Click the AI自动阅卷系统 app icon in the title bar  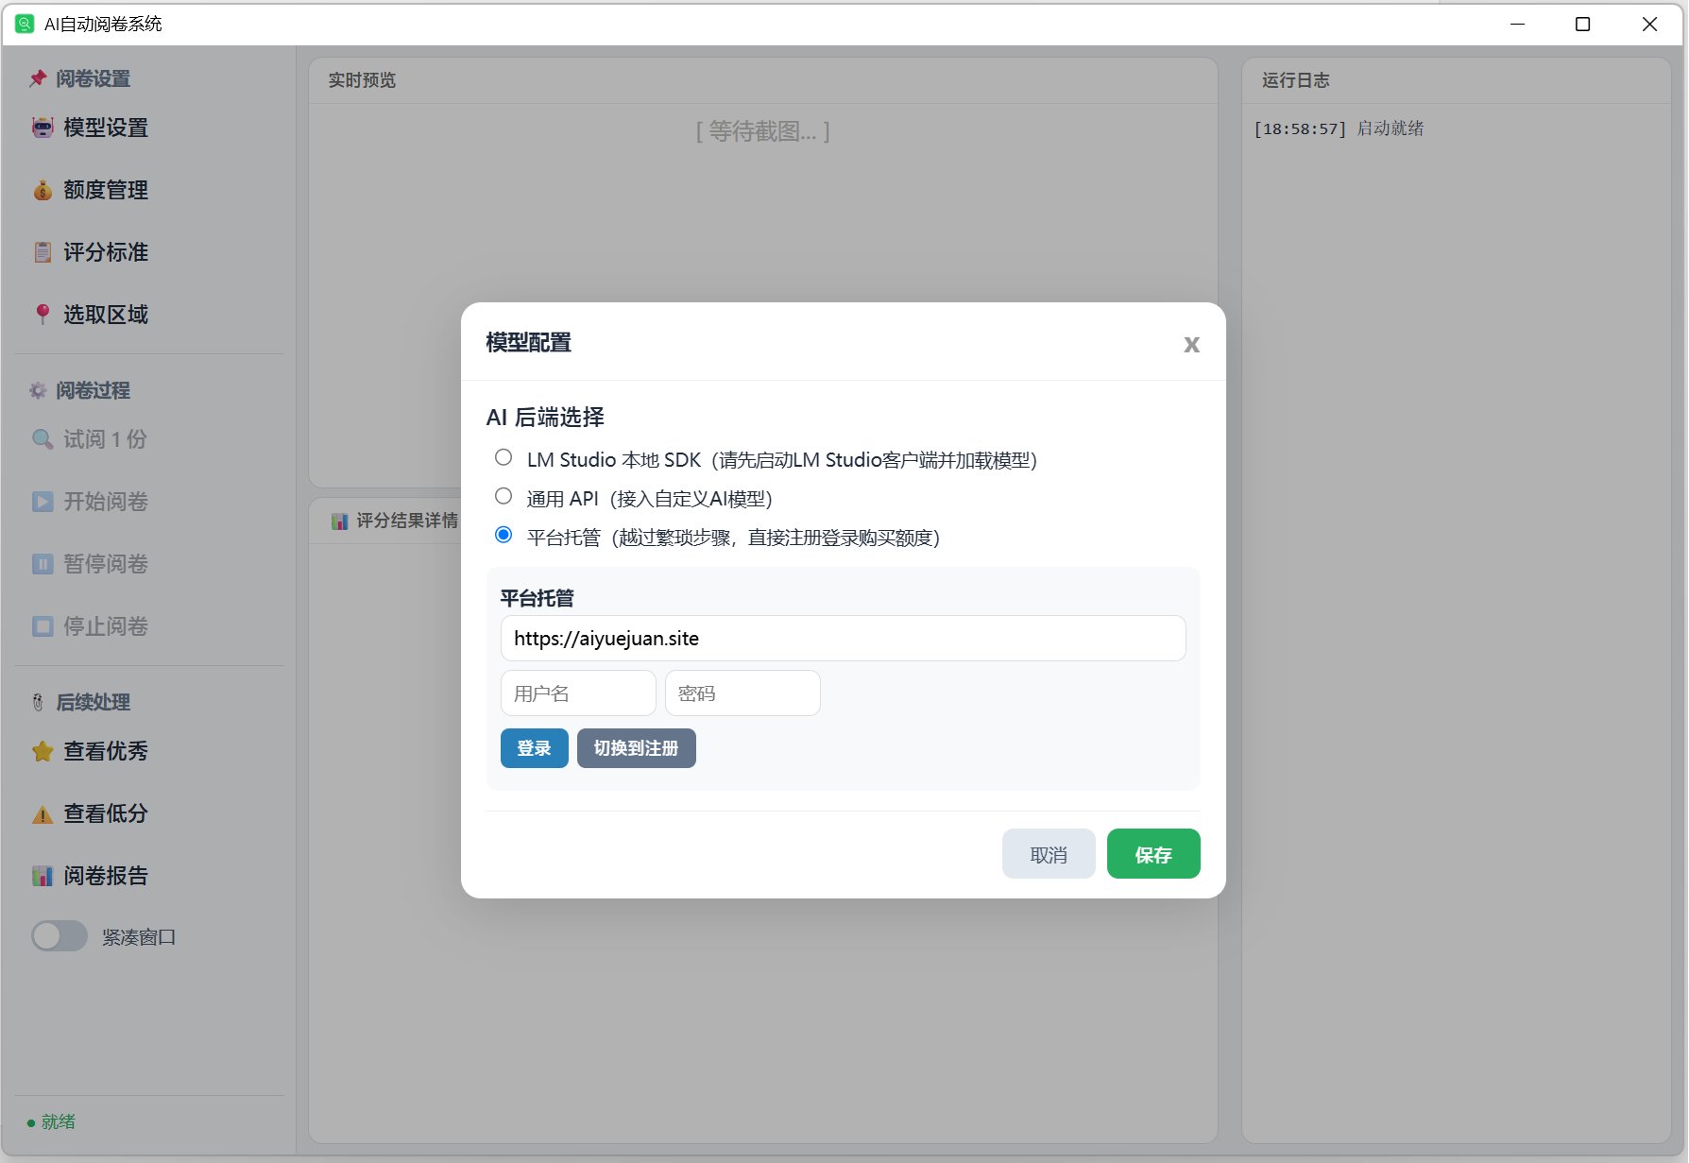25,24
